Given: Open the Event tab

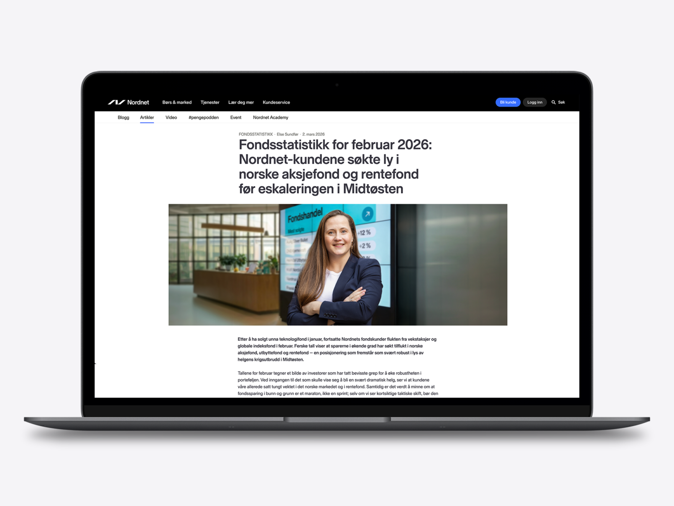Looking at the screenshot, I should pyautogui.click(x=235, y=118).
